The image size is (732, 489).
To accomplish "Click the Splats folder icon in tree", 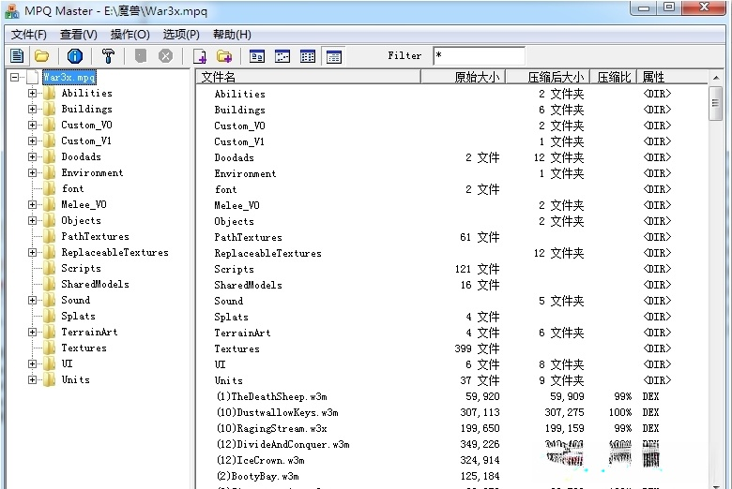I will coord(49,317).
